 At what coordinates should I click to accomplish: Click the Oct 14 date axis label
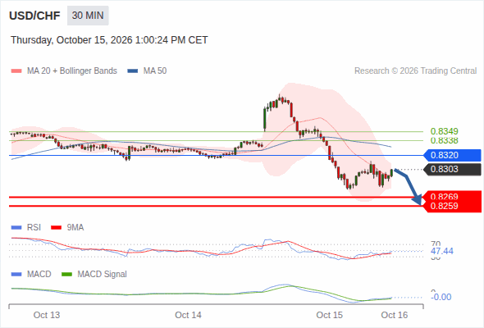coord(188,316)
